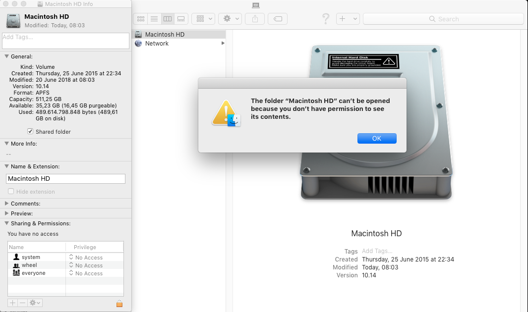Toggle the Shared folder checkbox
The height and width of the screenshot is (312, 528).
pos(30,131)
